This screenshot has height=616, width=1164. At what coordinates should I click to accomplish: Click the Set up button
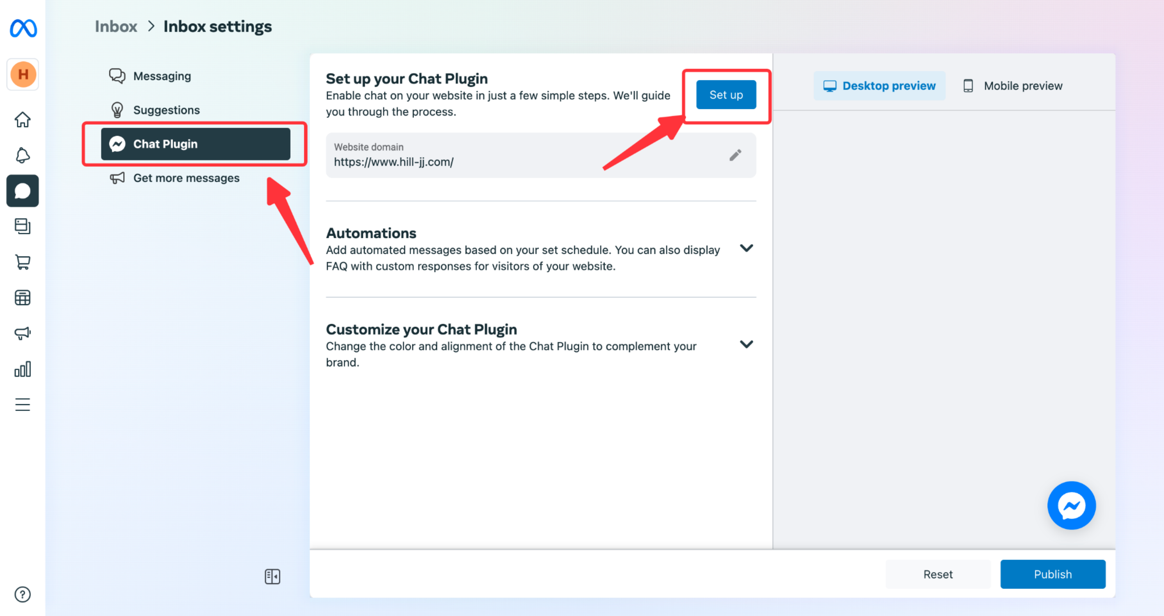(x=726, y=95)
